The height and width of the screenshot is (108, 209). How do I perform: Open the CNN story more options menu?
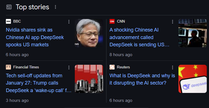(173, 22)
